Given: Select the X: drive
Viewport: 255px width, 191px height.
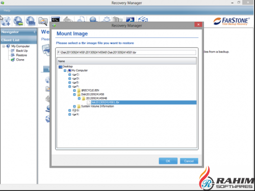Looking at the screenshot, I should point(78,114).
